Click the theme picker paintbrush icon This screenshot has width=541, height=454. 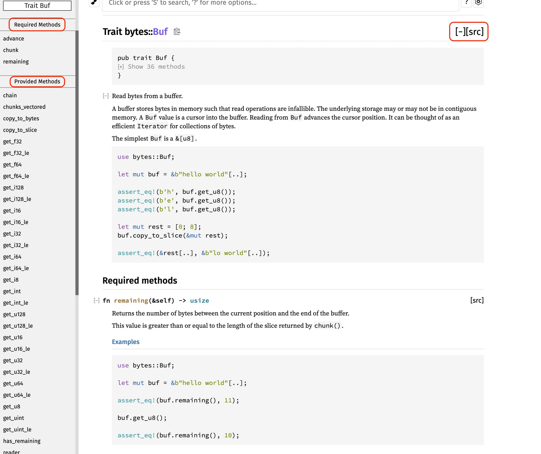[x=94, y=2]
